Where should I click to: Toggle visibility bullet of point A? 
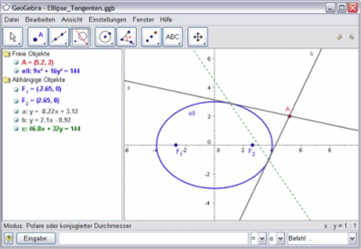pyautogui.click(x=16, y=63)
